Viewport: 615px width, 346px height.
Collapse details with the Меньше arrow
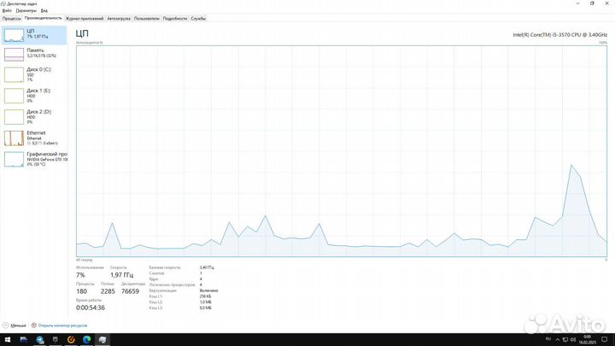pyautogui.click(x=7, y=325)
